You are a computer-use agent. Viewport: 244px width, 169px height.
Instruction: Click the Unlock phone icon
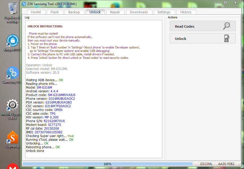(226, 38)
